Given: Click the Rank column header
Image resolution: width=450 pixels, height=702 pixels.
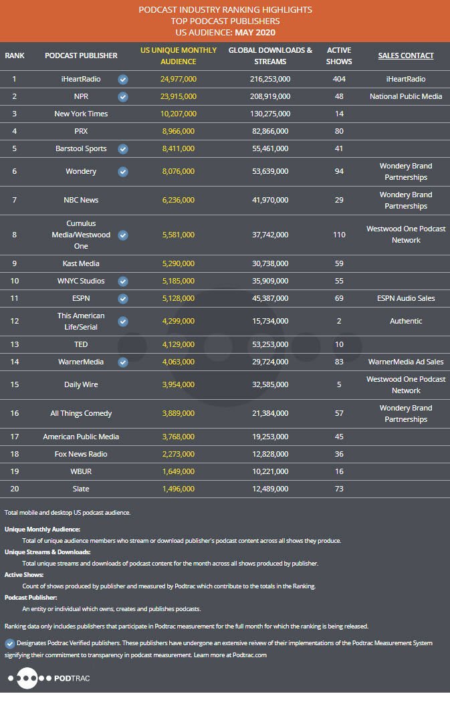Looking at the screenshot, I should (14, 55).
